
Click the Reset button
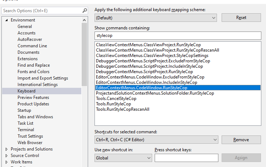[241, 18]
